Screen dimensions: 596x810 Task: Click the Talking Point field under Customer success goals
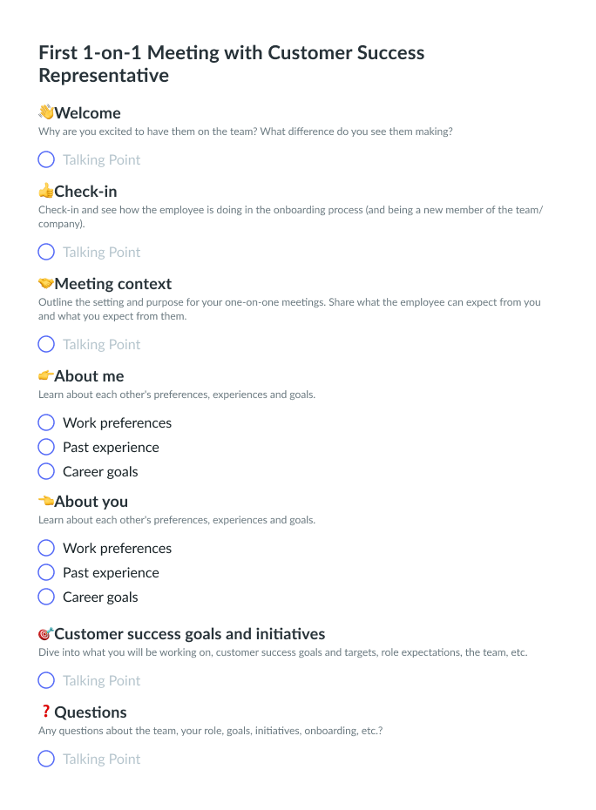point(102,680)
